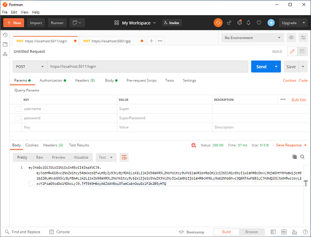Screen dimensions: 311x237
Task: Enable the username parameter checkbox
Action: 18,109
